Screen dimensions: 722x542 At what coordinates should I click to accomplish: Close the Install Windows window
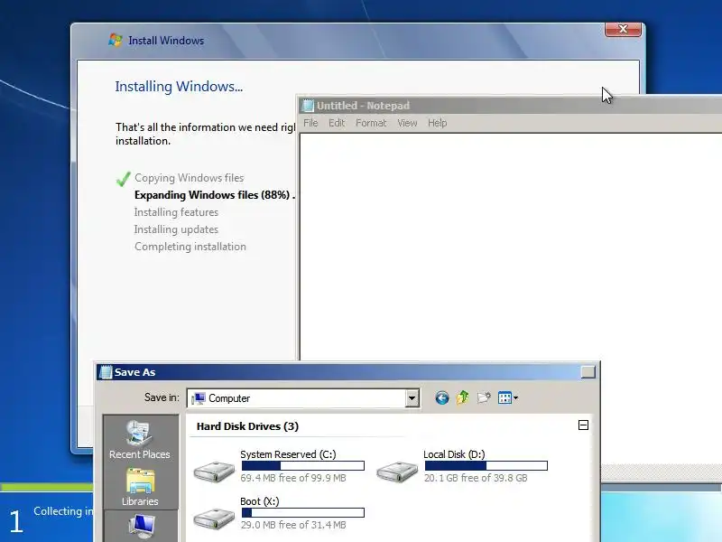623,29
